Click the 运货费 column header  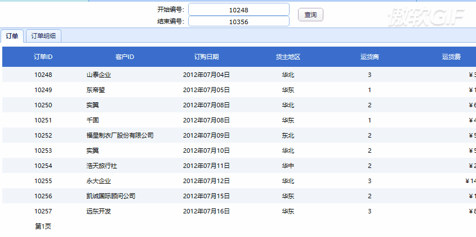[x=451, y=57]
